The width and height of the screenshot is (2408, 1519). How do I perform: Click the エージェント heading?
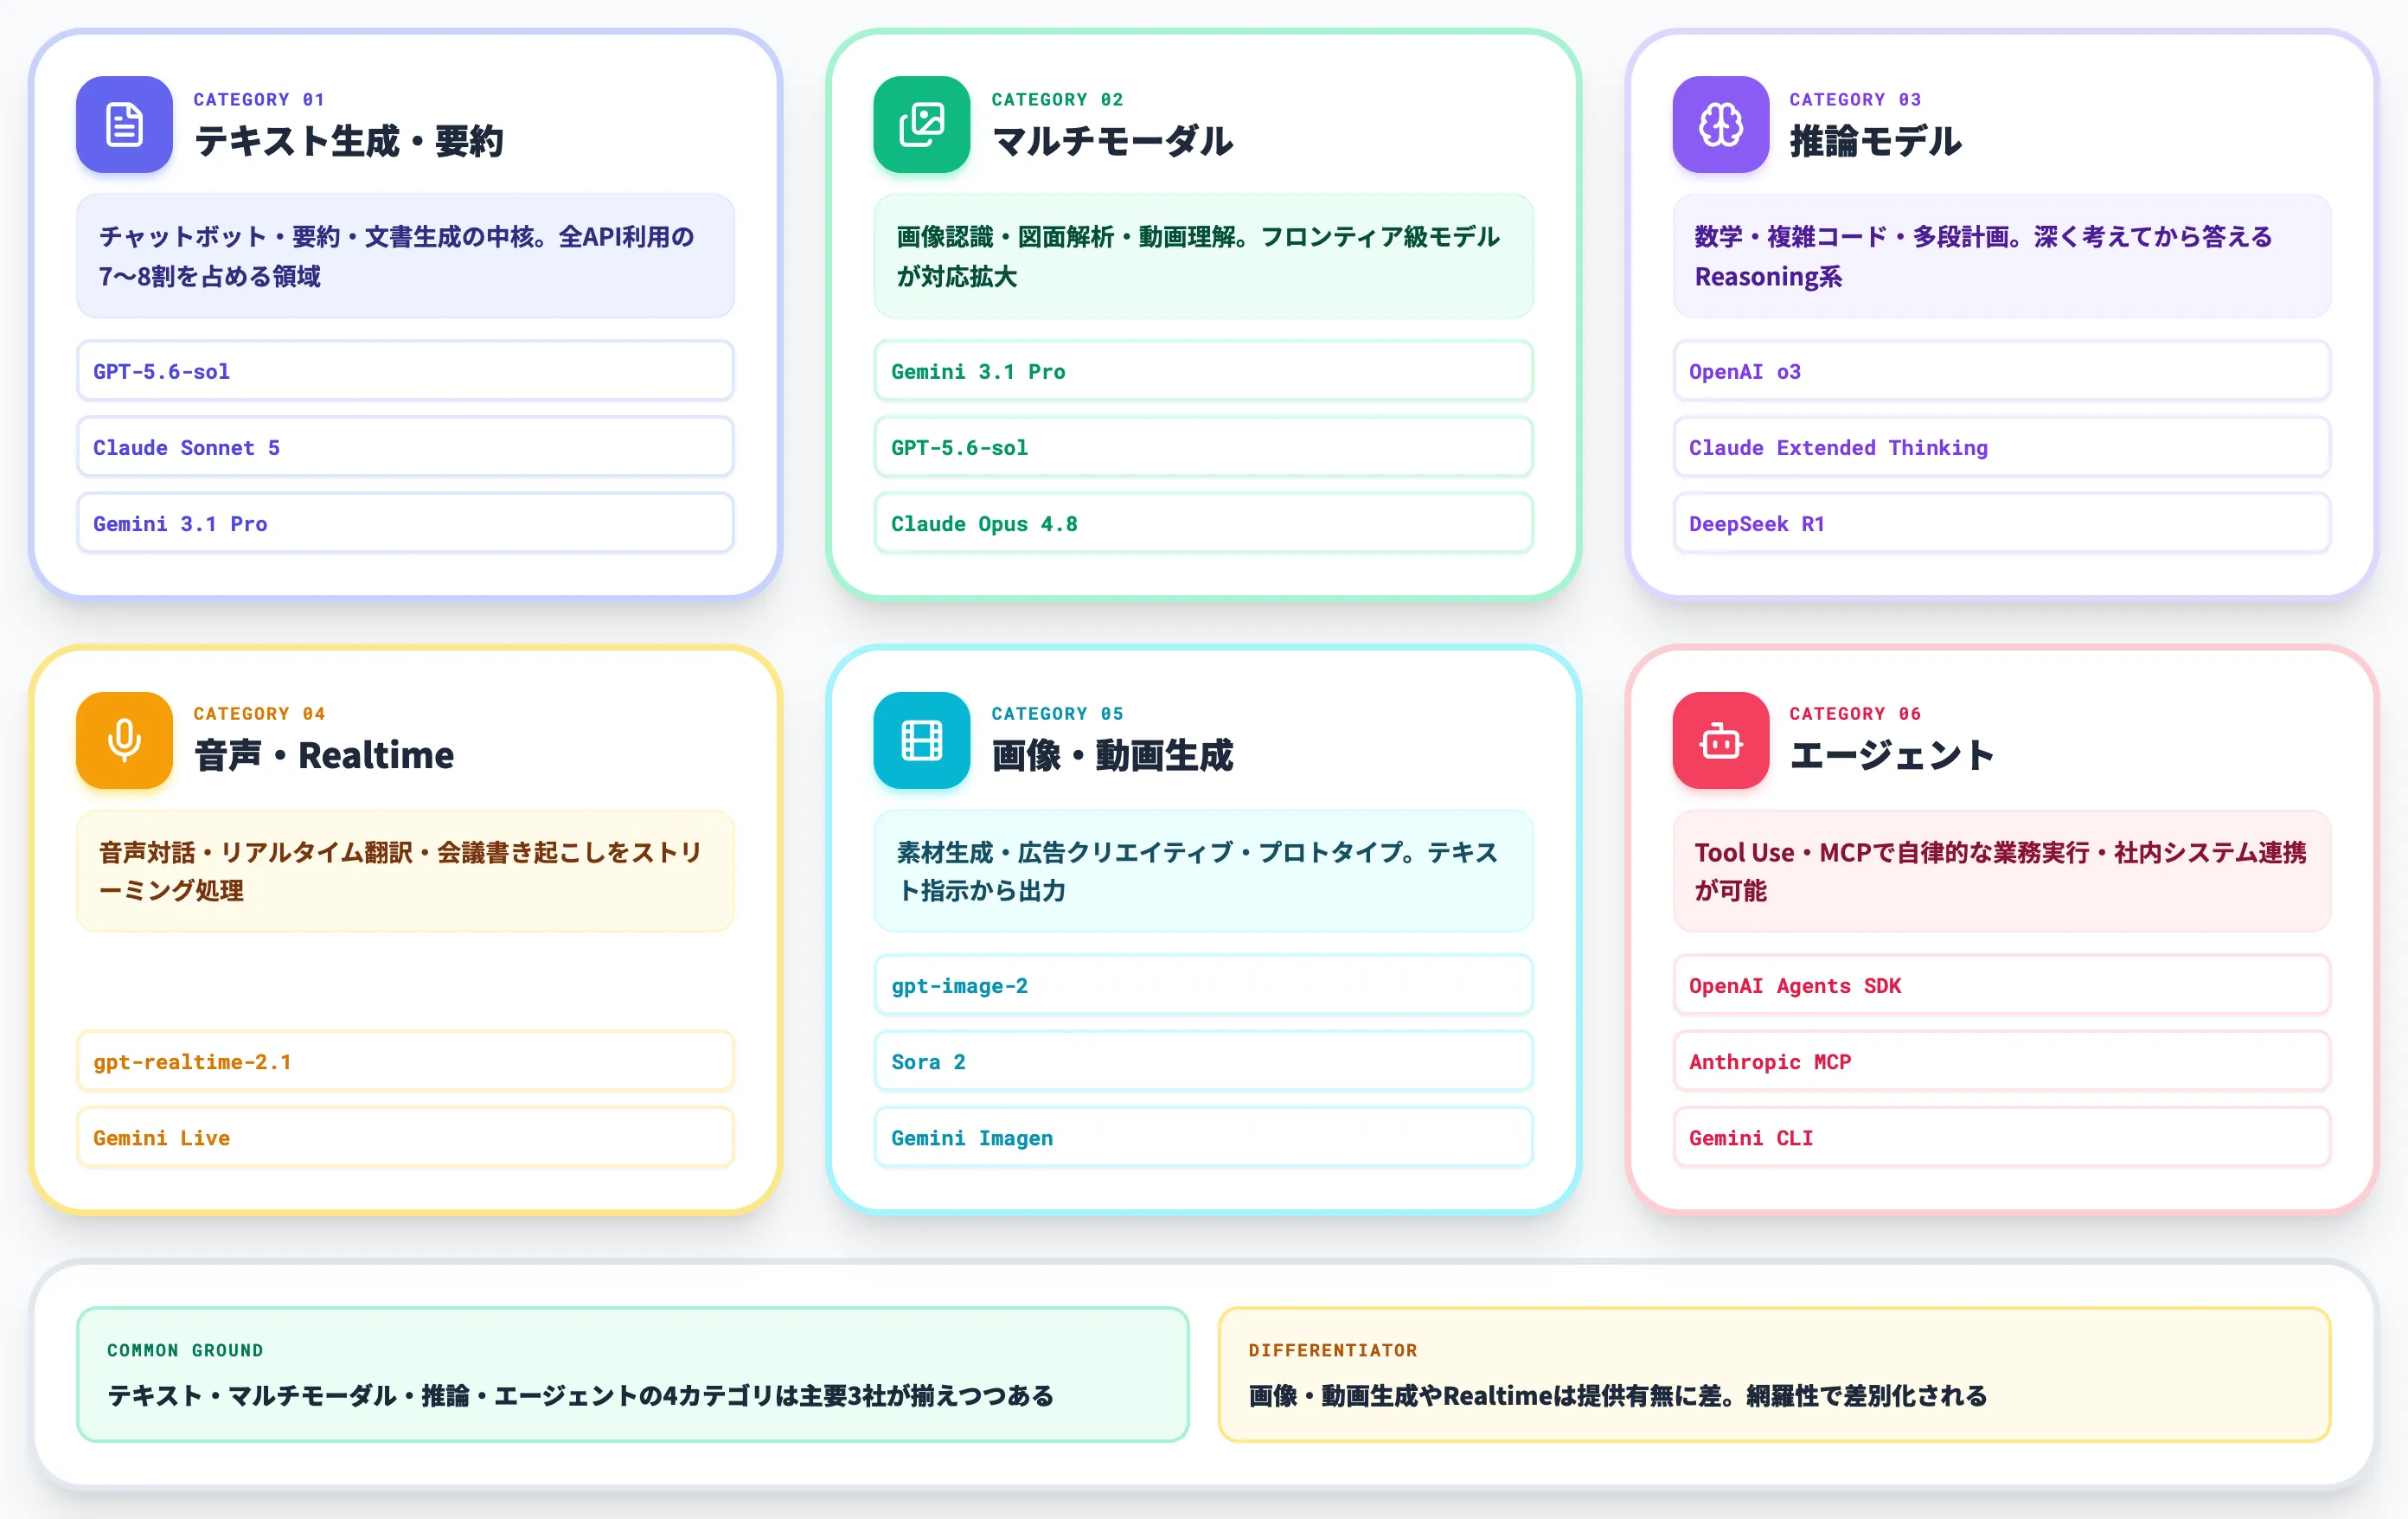click(x=1891, y=755)
